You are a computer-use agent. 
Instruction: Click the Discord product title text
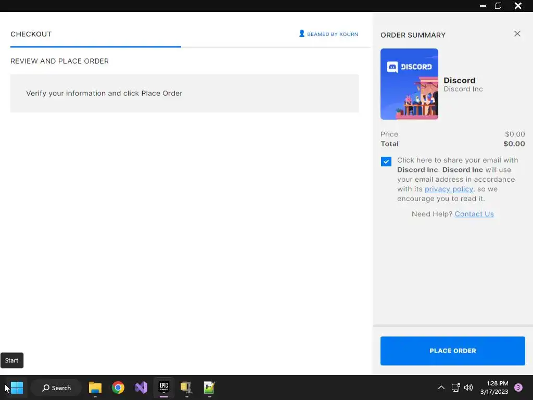[459, 80]
